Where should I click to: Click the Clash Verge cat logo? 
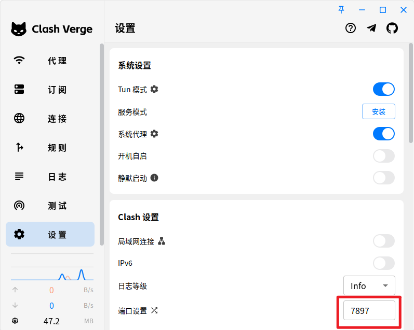(19, 28)
